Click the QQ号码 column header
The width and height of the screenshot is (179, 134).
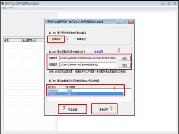pyautogui.click(x=56, y=87)
